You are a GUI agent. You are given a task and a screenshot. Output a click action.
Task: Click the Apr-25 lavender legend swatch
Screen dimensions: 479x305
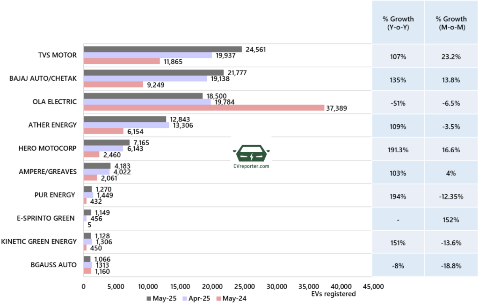click(x=184, y=298)
